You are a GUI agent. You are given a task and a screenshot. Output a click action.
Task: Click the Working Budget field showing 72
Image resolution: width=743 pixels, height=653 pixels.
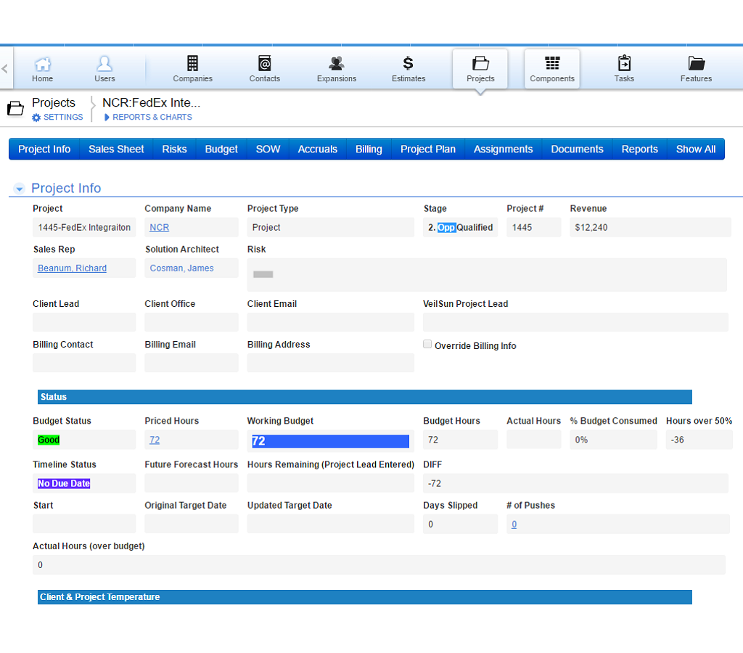click(331, 441)
